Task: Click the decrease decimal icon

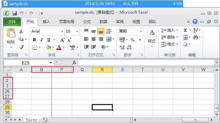Action: [x=129, y=47]
